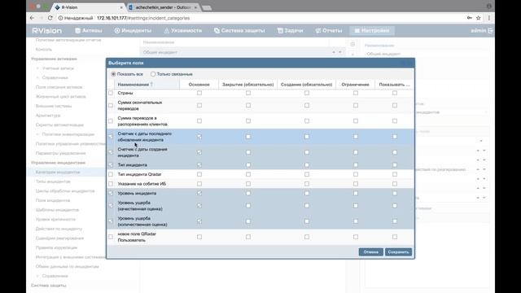The height and width of the screenshot is (293, 521).
Task: Tick Закрытие for Счетчик с даты последнего обновления
Action: point(248,137)
